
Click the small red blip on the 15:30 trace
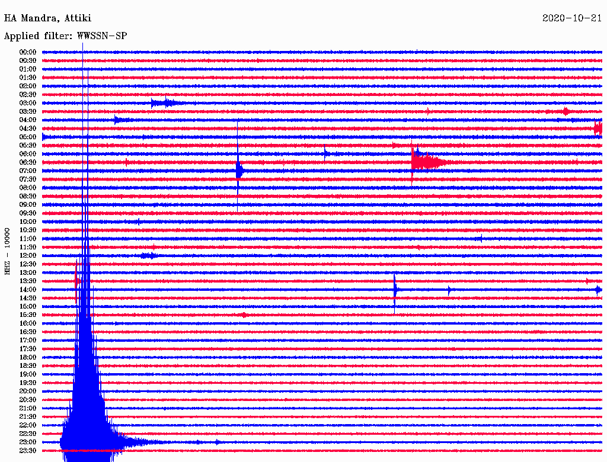pos(244,315)
